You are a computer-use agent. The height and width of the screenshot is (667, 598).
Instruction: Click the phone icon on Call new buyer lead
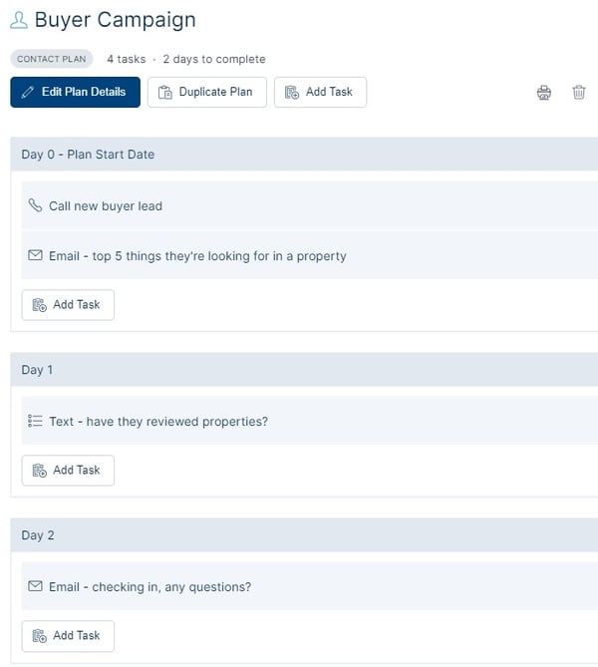click(x=35, y=205)
